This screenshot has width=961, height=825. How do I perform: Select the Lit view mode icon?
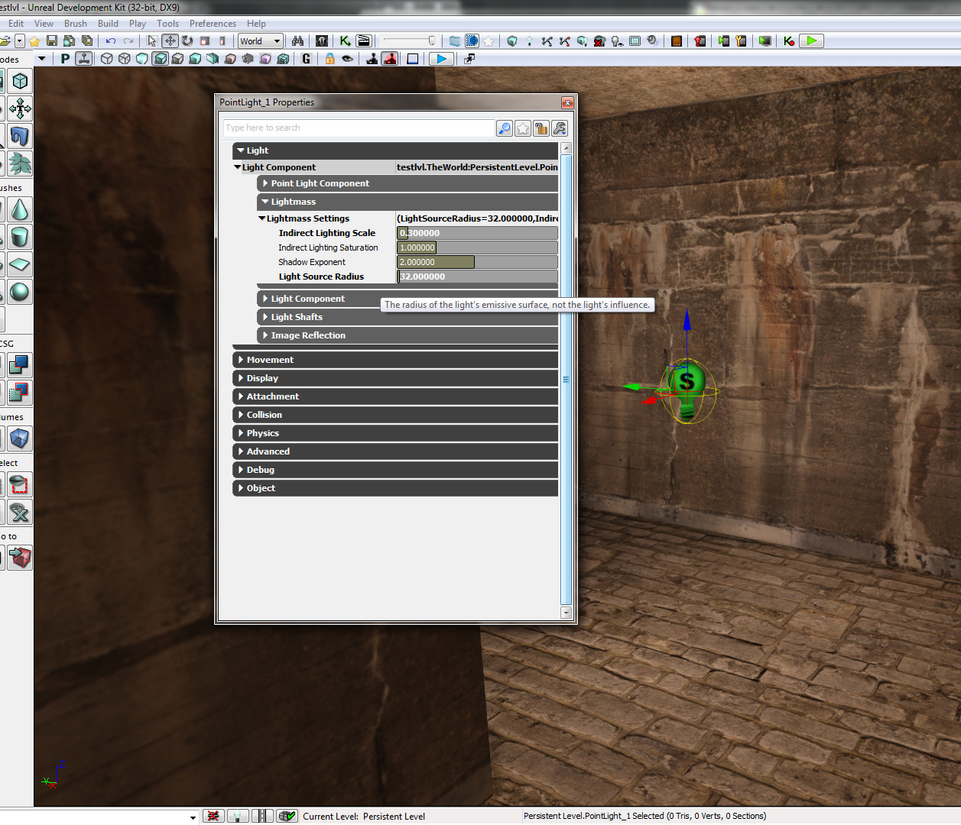click(160, 59)
